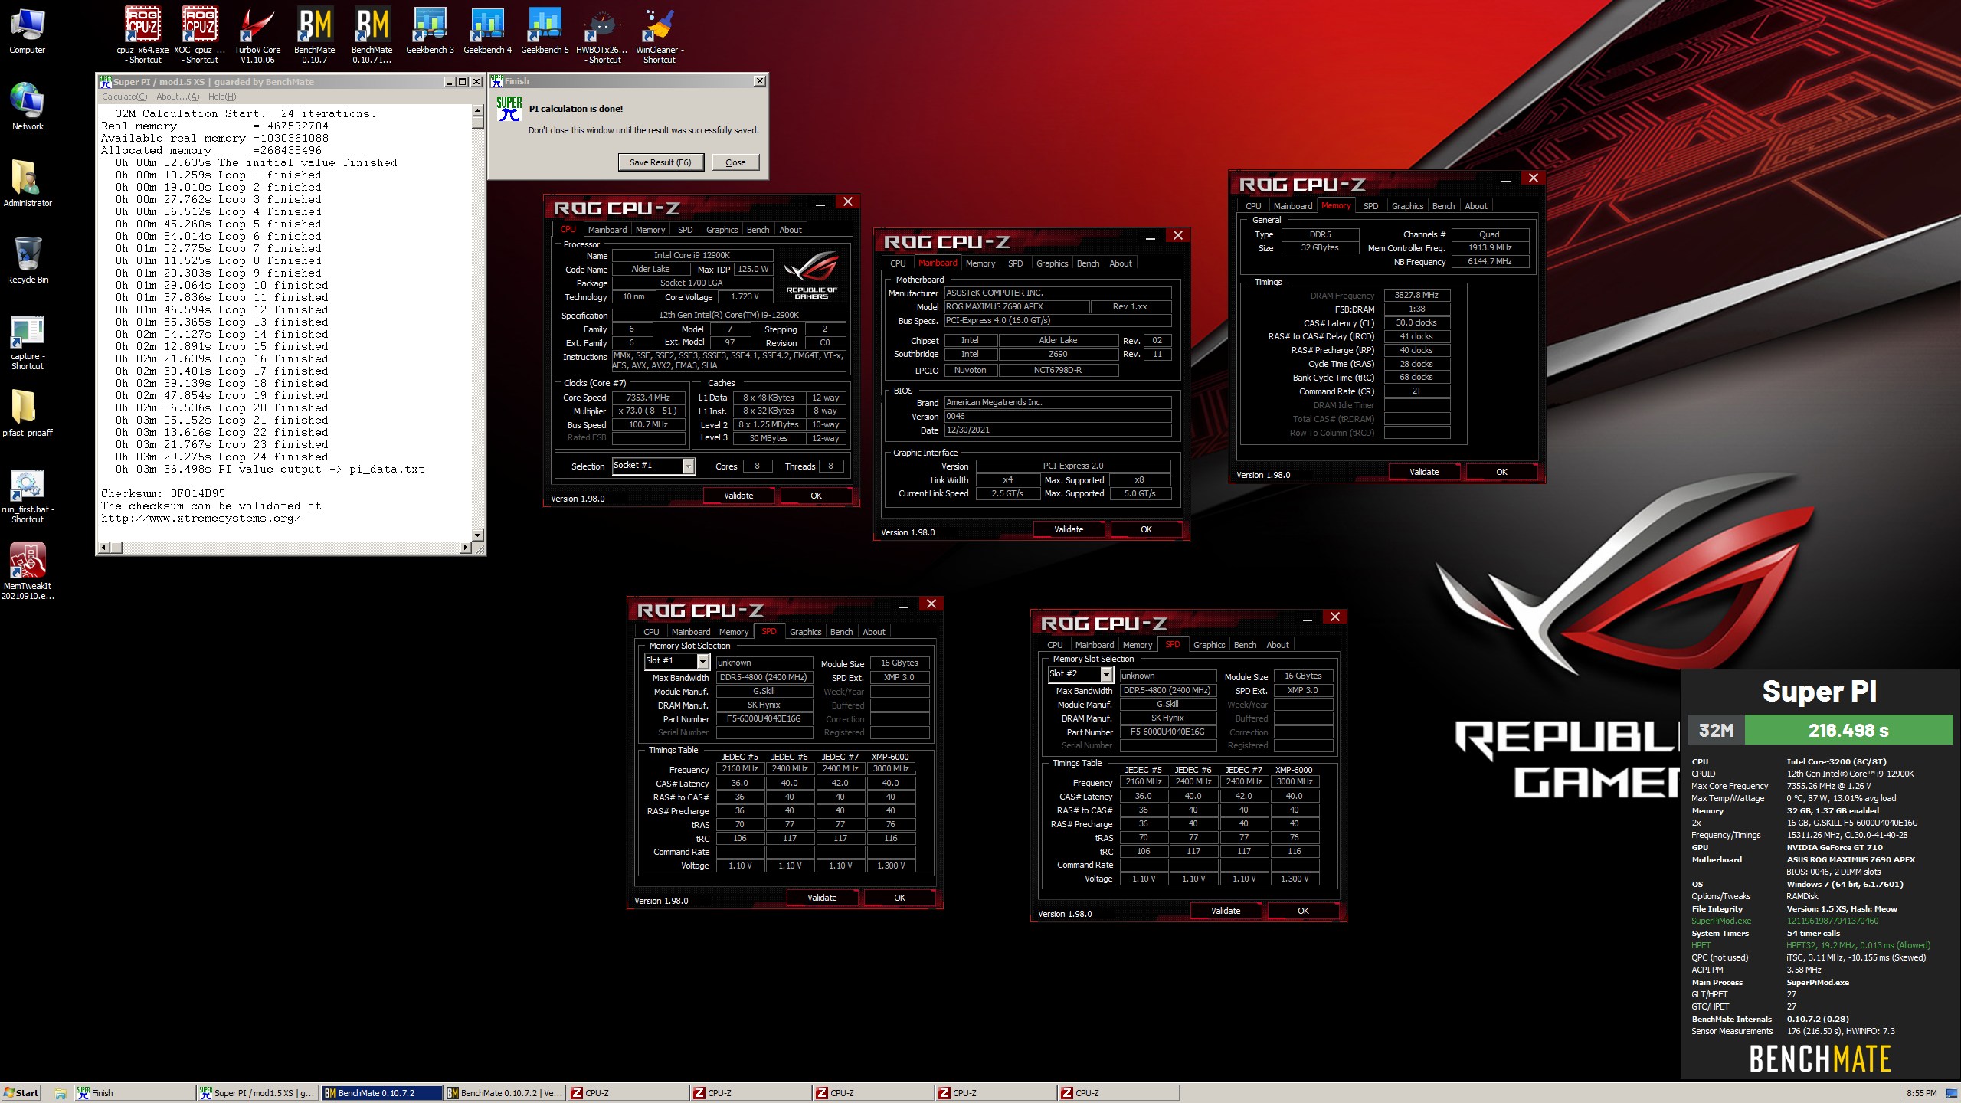The height and width of the screenshot is (1103, 1961).
Task: Click Close button in Finish dialog
Action: [735, 162]
